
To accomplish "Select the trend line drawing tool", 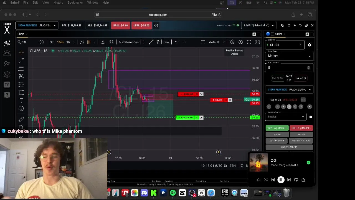I will [x=21, y=61].
